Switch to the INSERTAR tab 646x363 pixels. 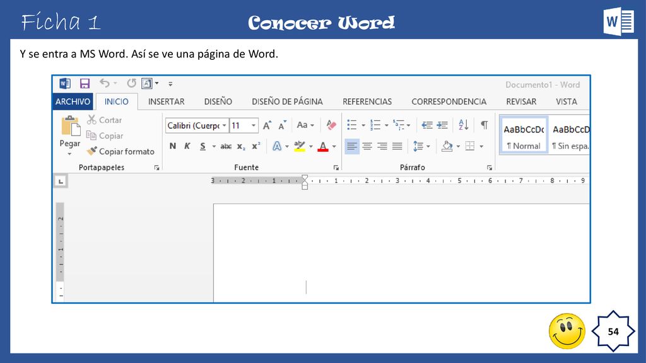click(166, 101)
